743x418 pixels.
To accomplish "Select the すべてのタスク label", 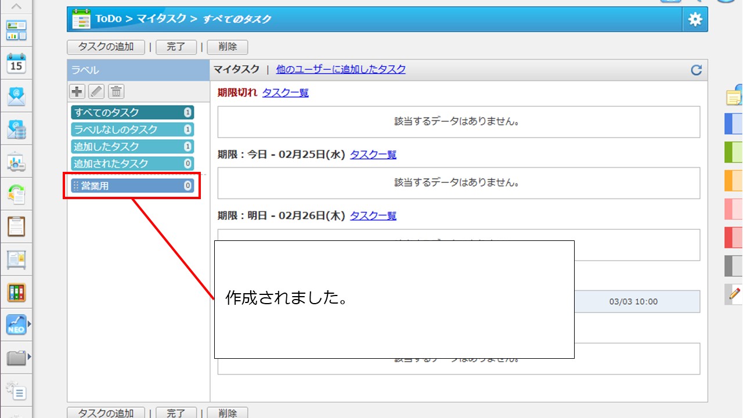I will tap(132, 113).
